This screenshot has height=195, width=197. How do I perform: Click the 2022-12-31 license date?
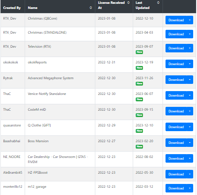[x=107, y=62]
